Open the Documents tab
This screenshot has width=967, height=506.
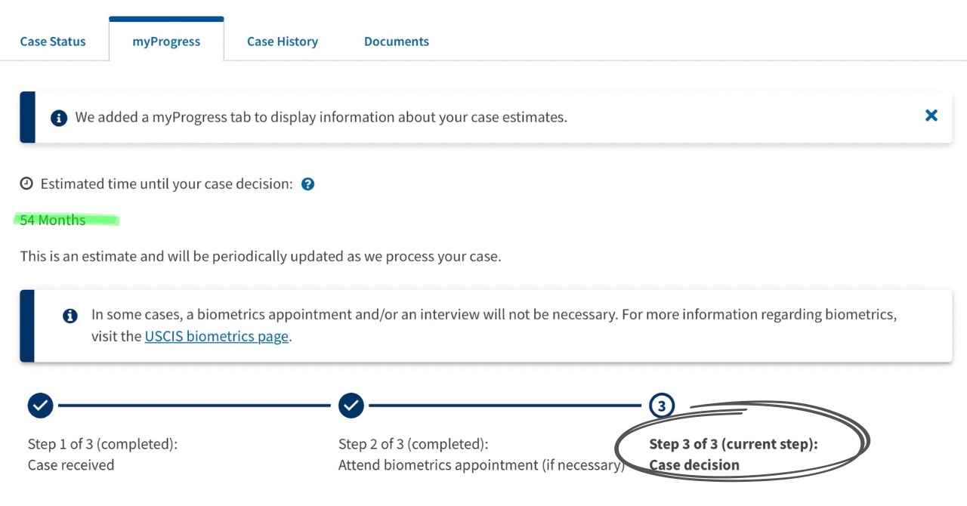[x=397, y=42]
